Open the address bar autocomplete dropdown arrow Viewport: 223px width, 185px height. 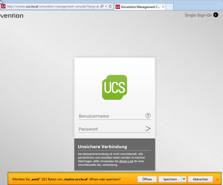click(106, 6)
